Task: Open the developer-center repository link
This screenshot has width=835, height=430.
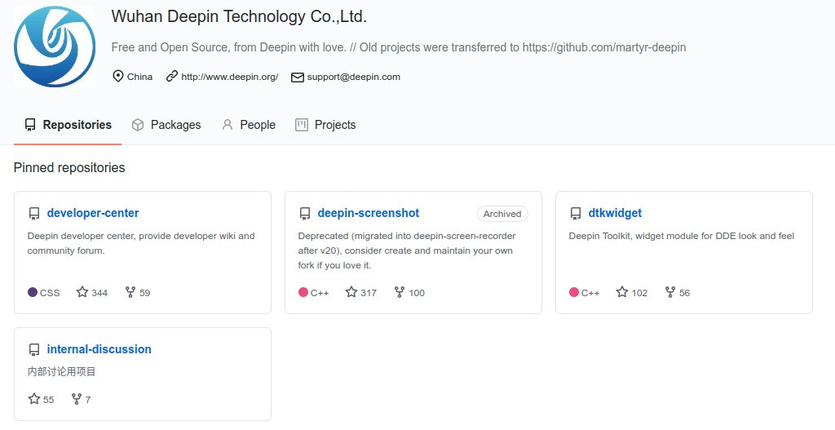Action: pyautogui.click(x=93, y=213)
